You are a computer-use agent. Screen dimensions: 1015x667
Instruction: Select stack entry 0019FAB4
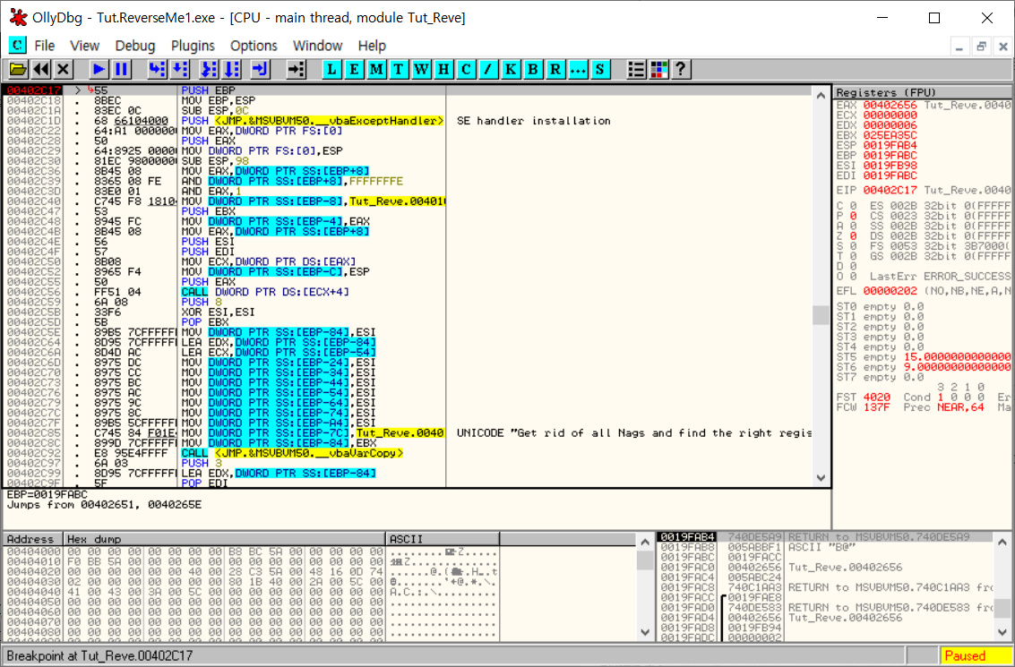click(x=825, y=537)
